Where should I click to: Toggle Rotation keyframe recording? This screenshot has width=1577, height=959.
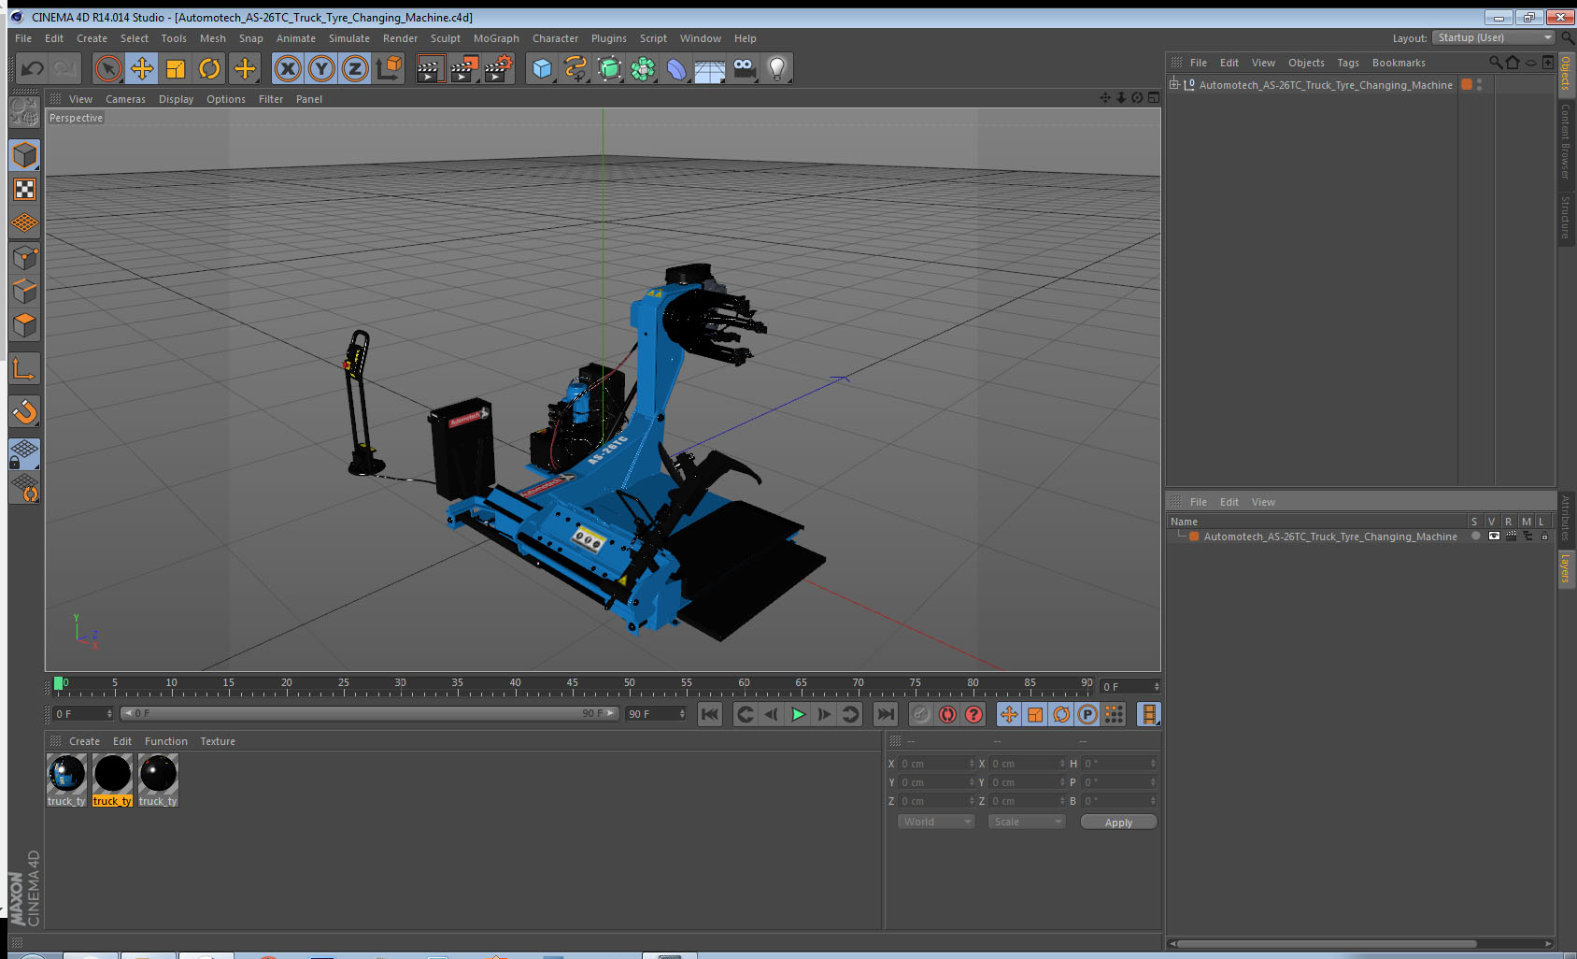pyautogui.click(x=1061, y=714)
